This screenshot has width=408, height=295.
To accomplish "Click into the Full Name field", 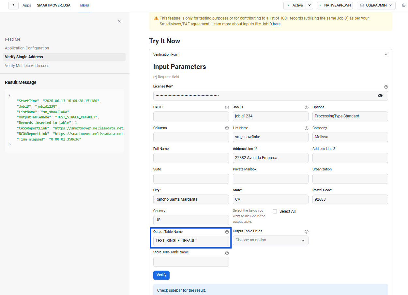I will 191,158.
